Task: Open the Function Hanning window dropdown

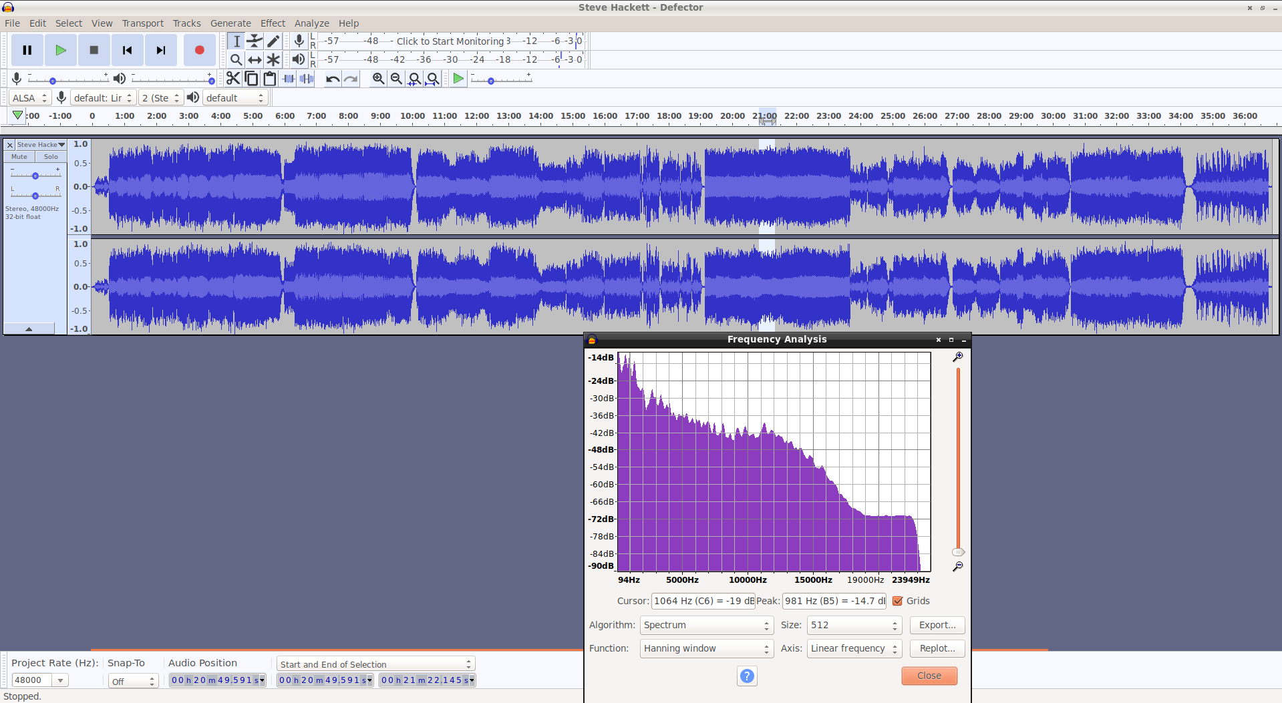Action: click(x=706, y=648)
